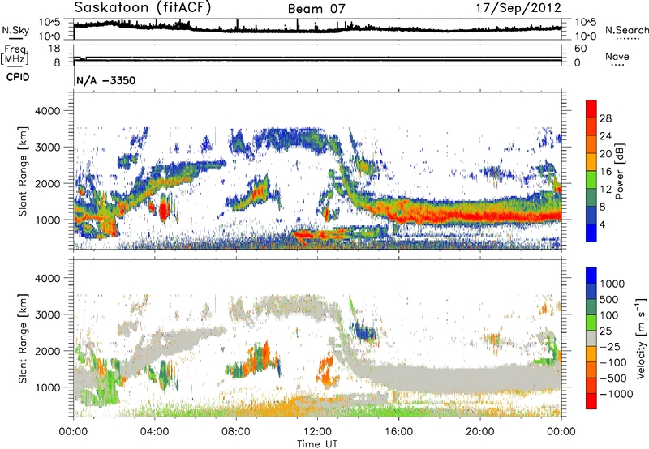Click the 16 label on Power color bar
Image resolution: width=649 pixels, height=449 pixels.
[605, 172]
